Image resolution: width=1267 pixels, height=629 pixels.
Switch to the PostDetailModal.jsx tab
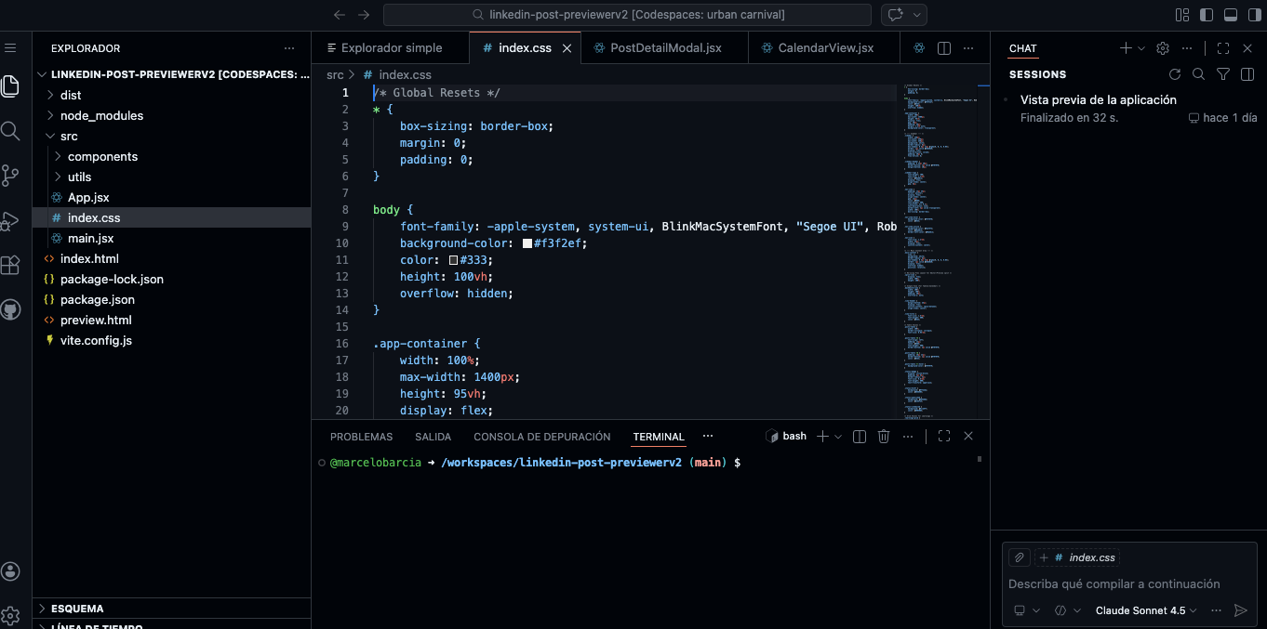coord(665,48)
